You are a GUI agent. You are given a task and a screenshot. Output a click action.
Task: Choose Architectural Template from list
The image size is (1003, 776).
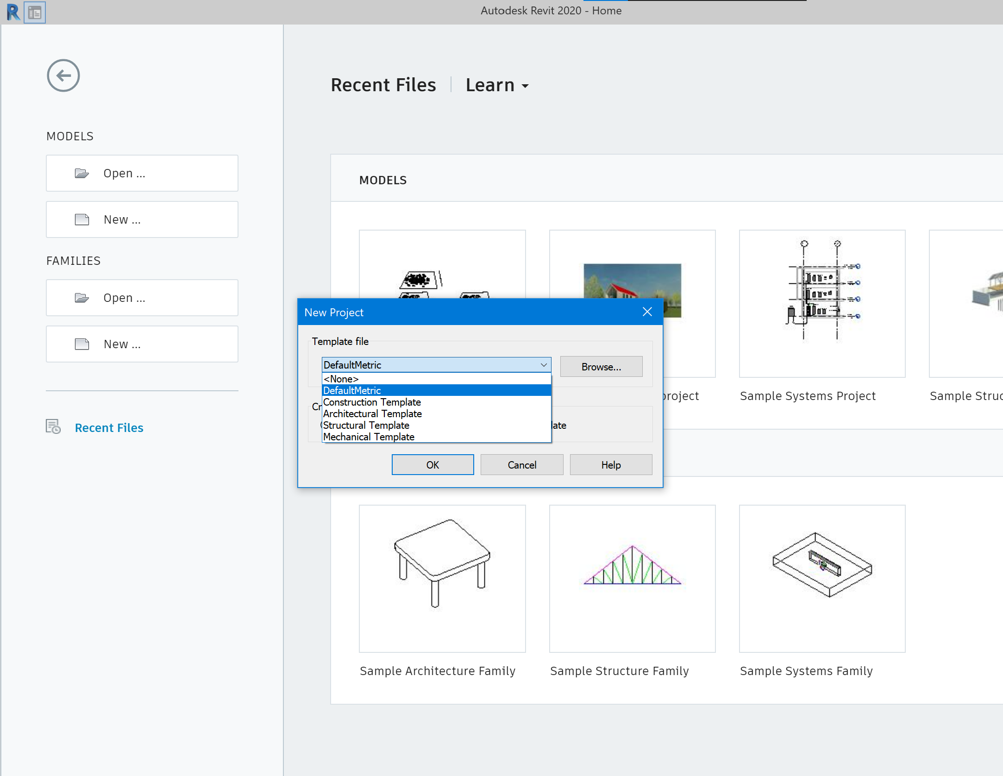click(x=372, y=413)
